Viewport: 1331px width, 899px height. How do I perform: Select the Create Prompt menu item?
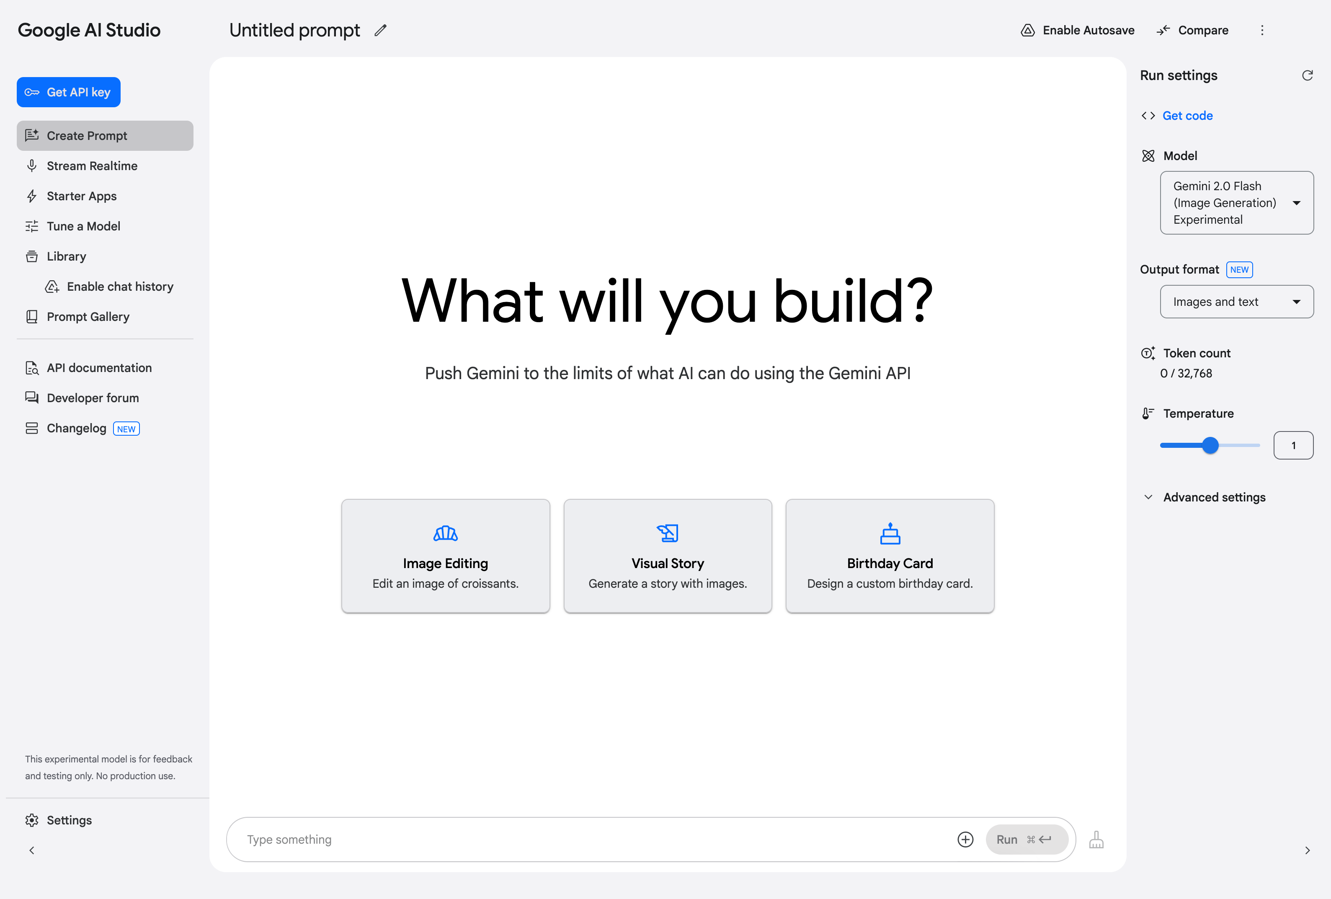(x=104, y=135)
